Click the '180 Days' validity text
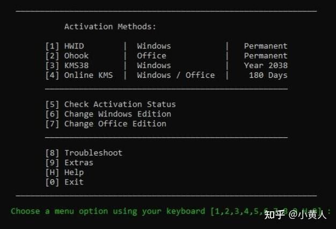Image resolution: width=336 pixels, height=229 pixels. tap(268, 75)
